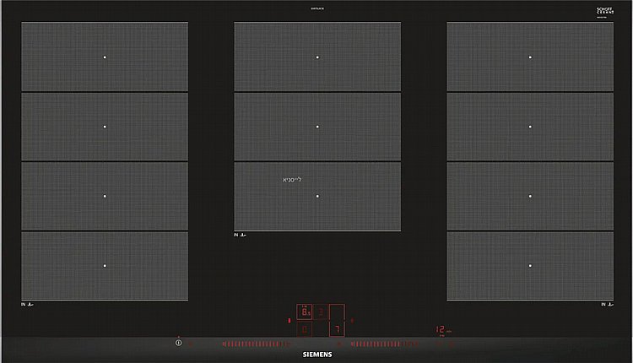Tap the IN symbol below center zone

click(240, 235)
